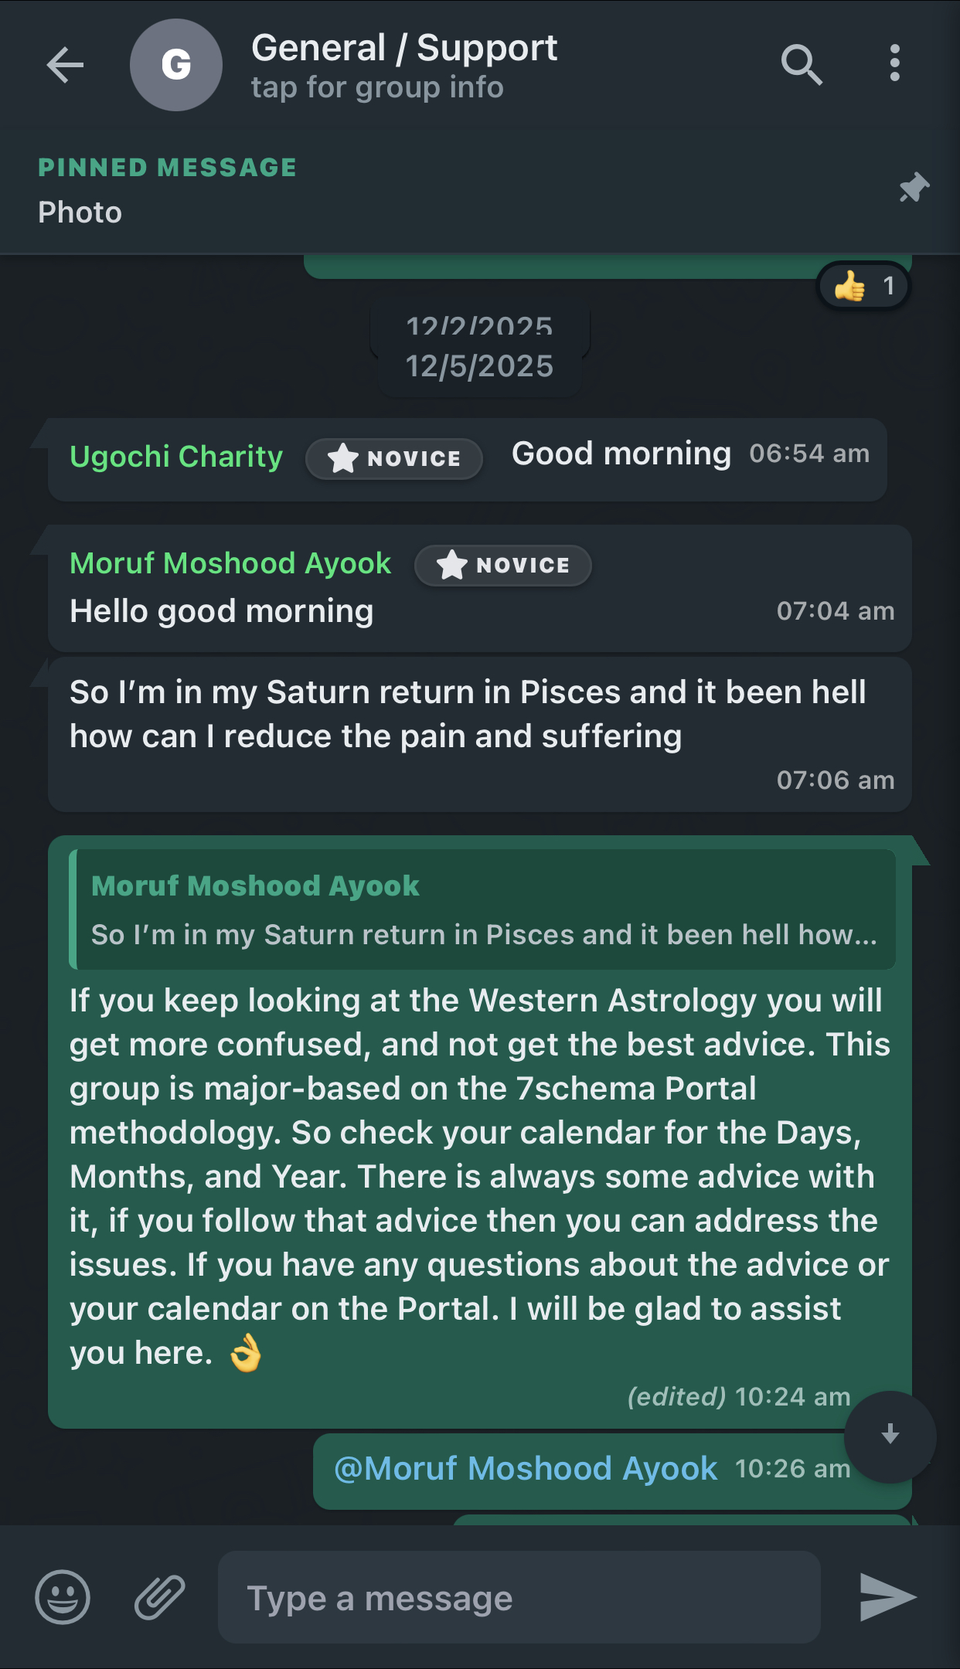Jump to the quoted Saturn return message
The image size is (960, 1669).
pyautogui.click(x=484, y=910)
